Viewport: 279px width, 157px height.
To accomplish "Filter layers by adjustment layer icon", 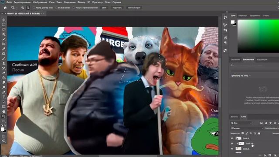I will (x=266, y=123).
